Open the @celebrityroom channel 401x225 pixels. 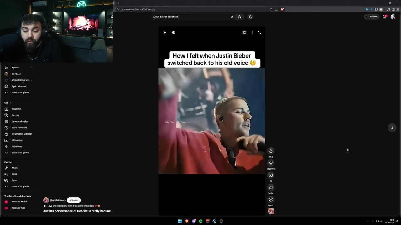(x=58, y=200)
